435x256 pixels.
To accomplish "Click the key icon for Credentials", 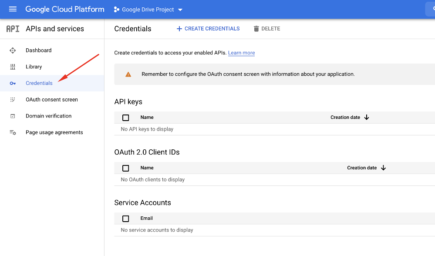I will point(13,83).
